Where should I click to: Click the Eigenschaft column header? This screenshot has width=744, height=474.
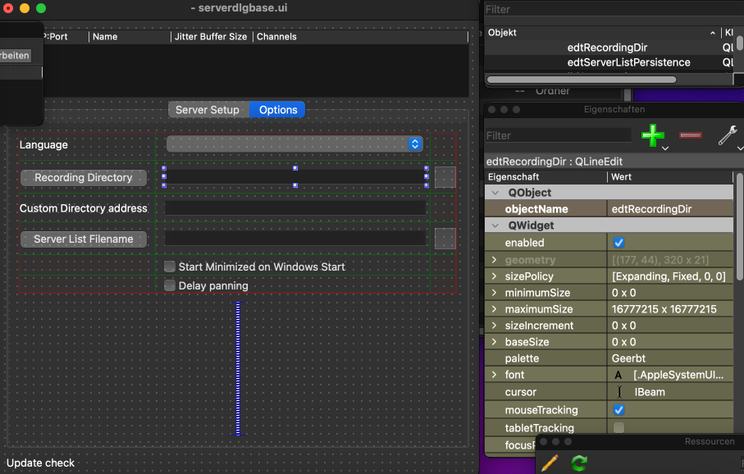pos(545,177)
